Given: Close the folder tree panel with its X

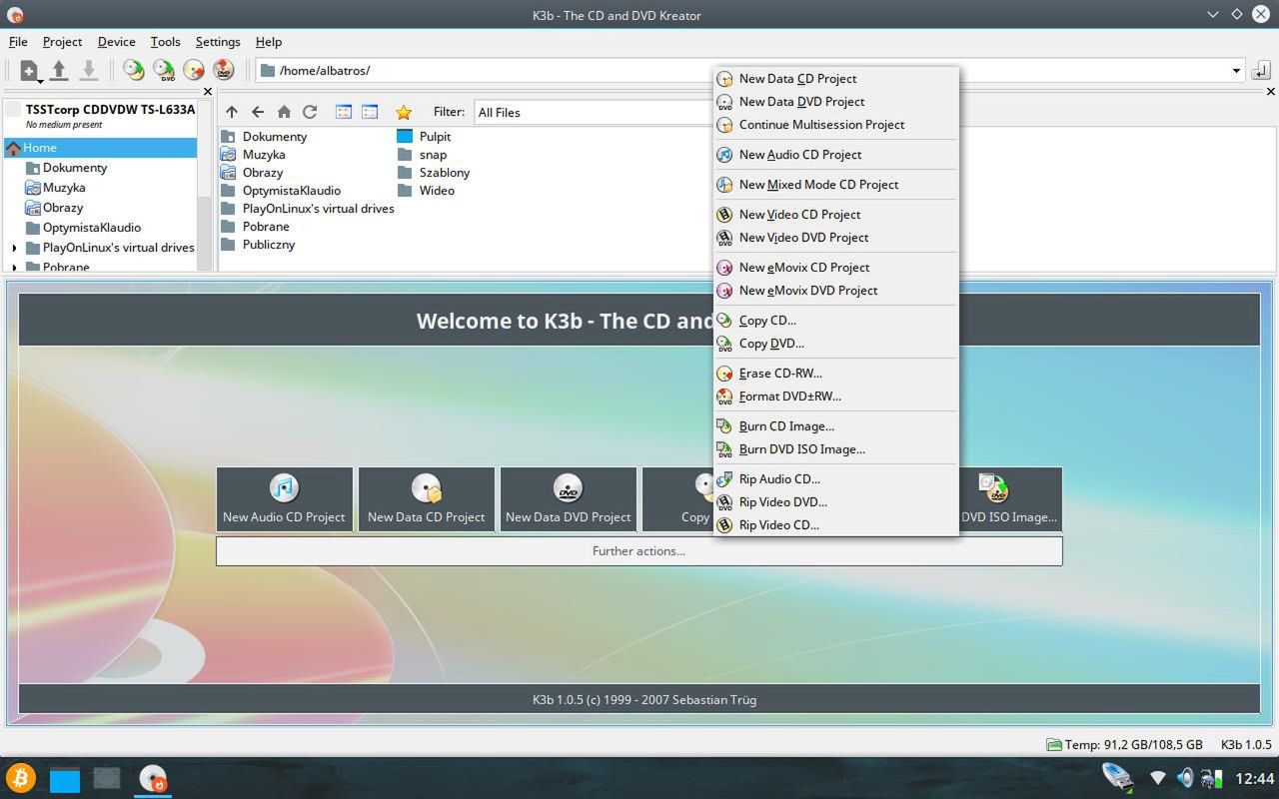Looking at the screenshot, I should 208,92.
